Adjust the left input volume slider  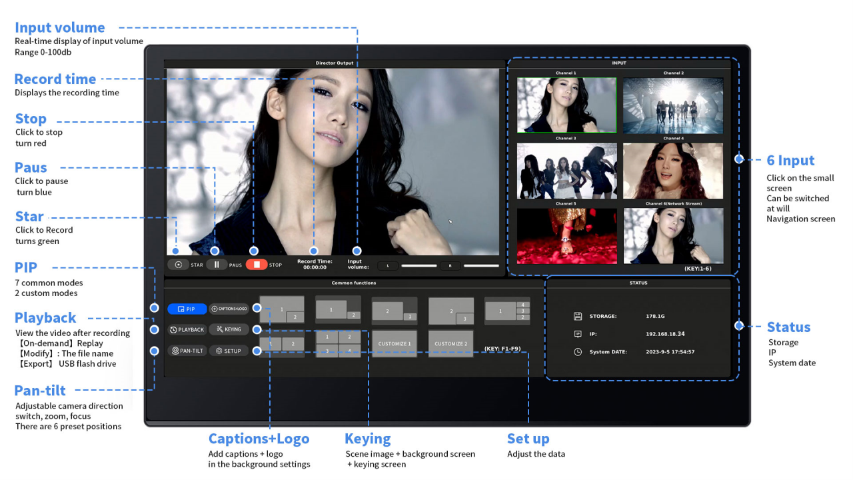419,266
